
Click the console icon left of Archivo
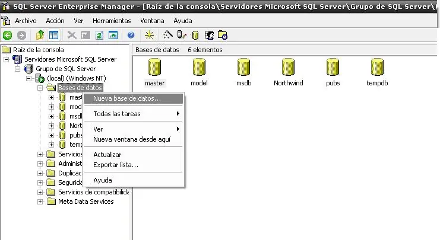point(6,21)
